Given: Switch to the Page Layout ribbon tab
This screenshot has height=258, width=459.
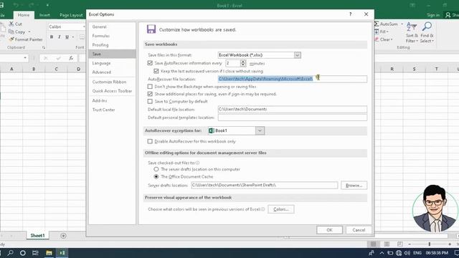Looking at the screenshot, I should click(71, 15).
